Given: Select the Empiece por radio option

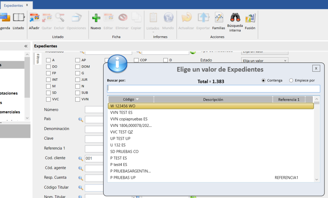Looking at the screenshot, I should pyautogui.click(x=291, y=80).
